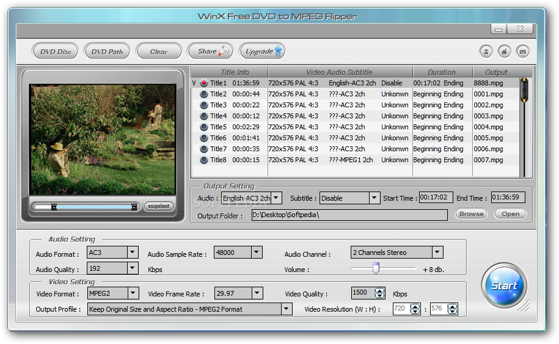This screenshot has height=344, width=559.
Task: Select the Title5 radio button
Action: click(x=204, y=127)
